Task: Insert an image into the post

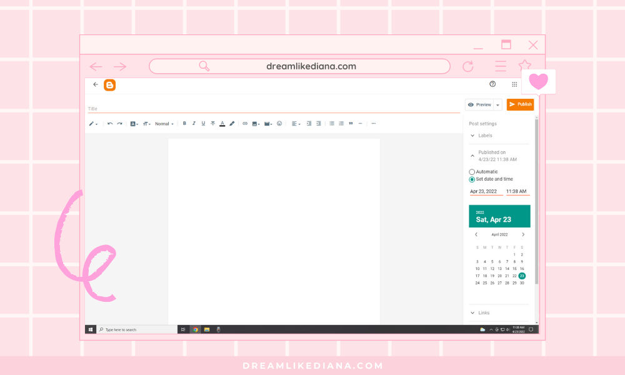Action: [254, 123]
